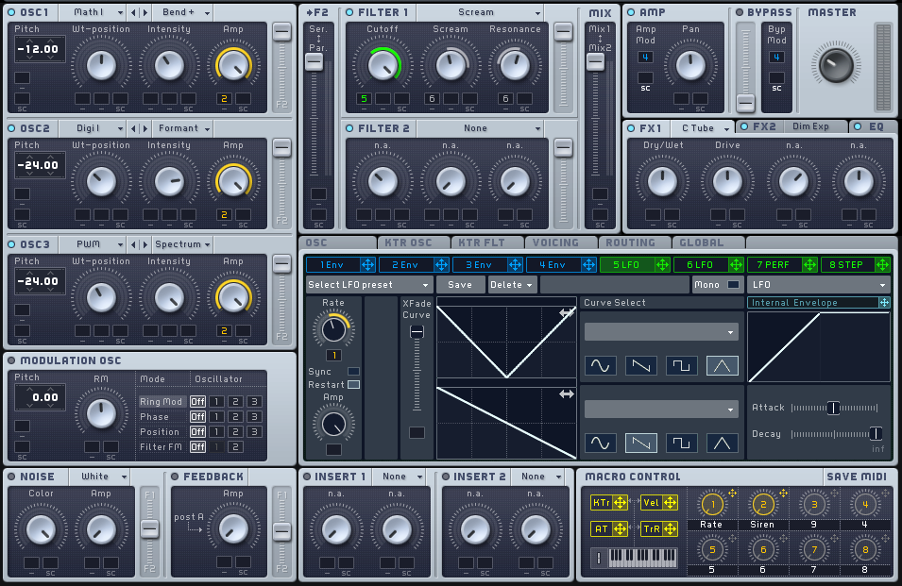Select the triangle wave in lower curve row
902x586 pixels.
tap(722, 443)
